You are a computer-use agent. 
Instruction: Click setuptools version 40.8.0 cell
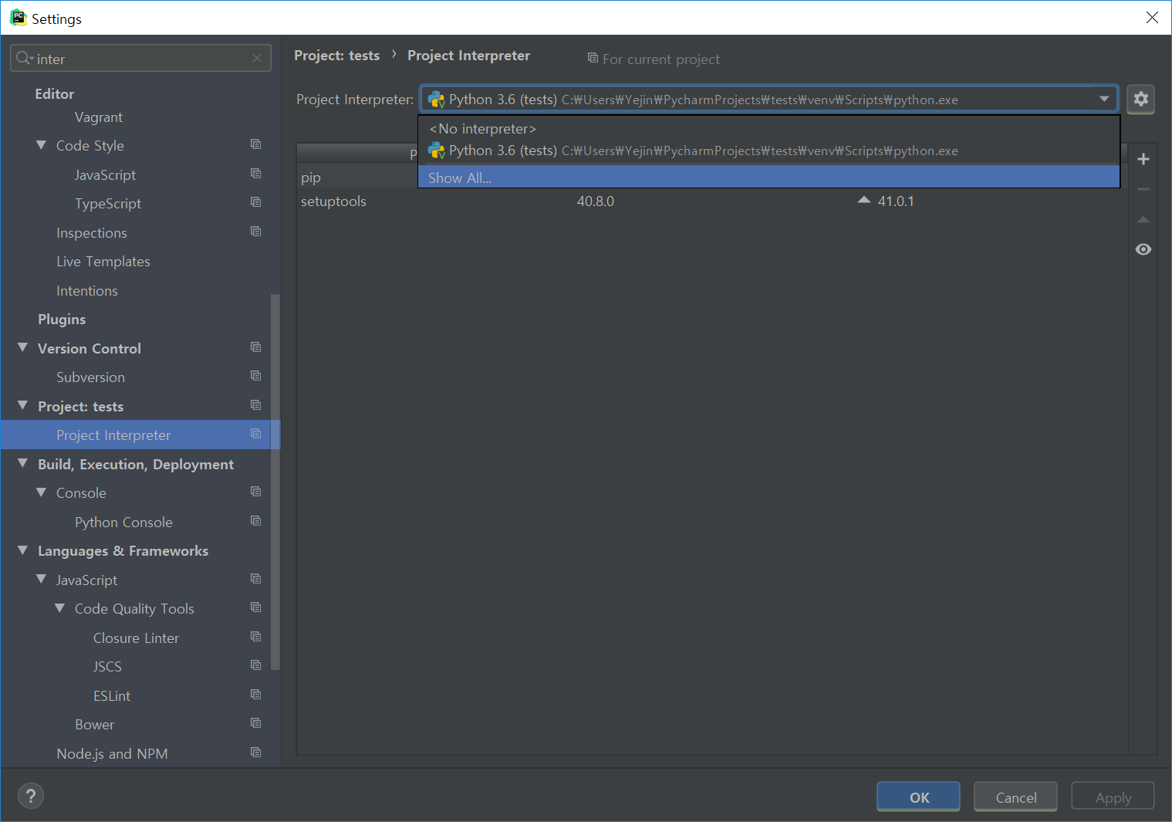point(596,201)
